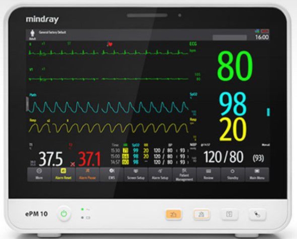
Task: Tap the red X next to 37.1
Action: tap(72, 164)
